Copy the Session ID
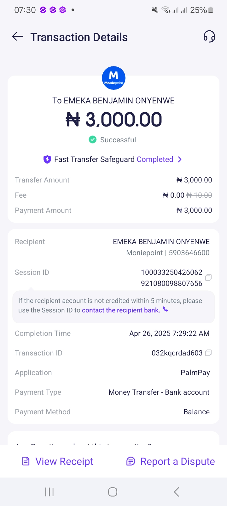This screenshot has height=506, width=227. coord(208,278)
